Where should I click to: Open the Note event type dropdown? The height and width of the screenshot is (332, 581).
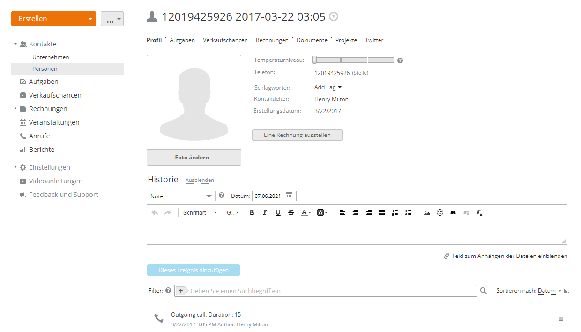[181, 196]
